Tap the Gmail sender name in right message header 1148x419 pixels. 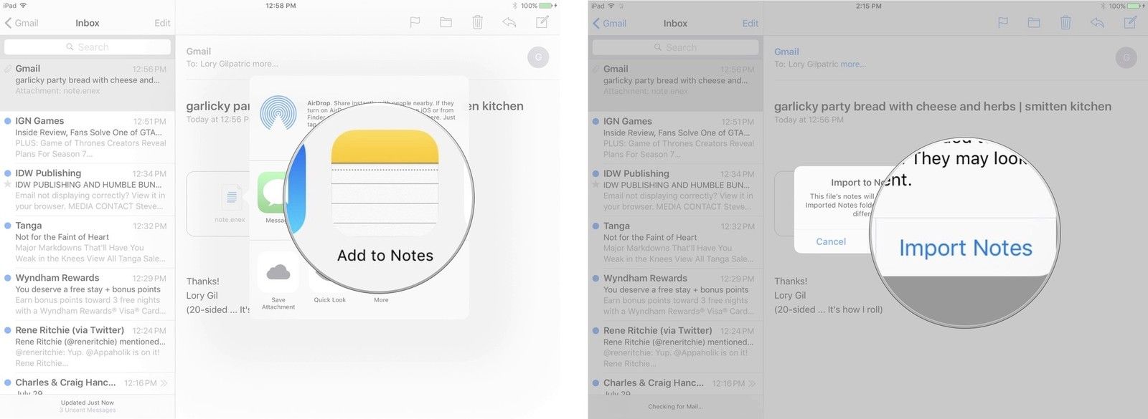tap(786, 52)
